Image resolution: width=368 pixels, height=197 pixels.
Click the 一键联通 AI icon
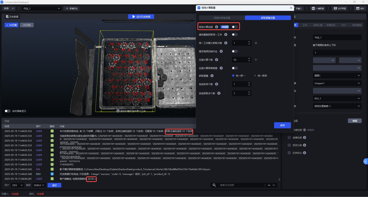pyautogui.click(x=313, y=9)
